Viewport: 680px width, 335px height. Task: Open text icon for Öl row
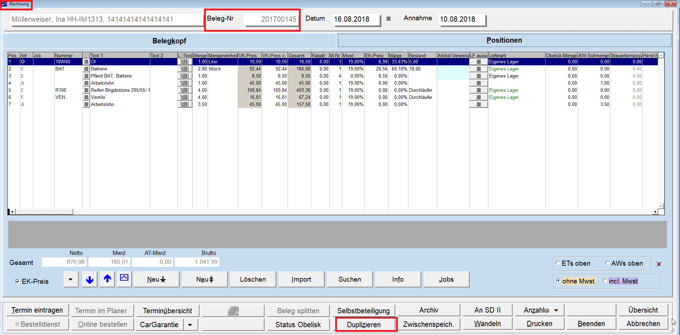pos(86,62)
